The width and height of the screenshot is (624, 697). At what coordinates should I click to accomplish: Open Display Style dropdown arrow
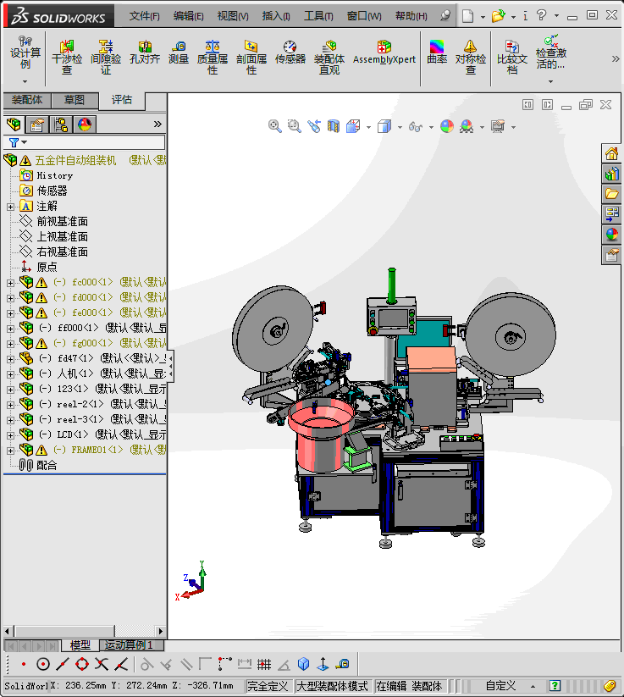(x=400, y=127)
